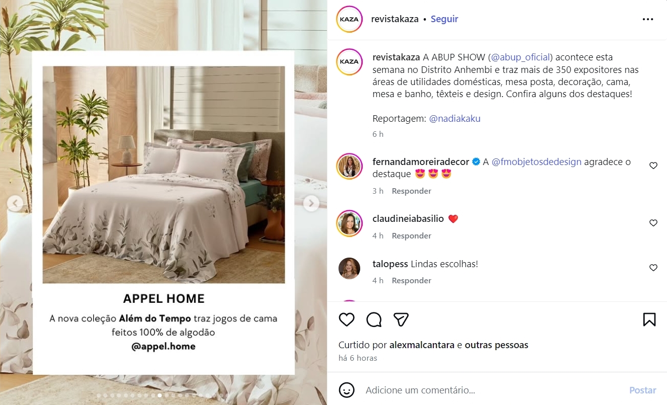The height and width of the screenshot is (405, 667).
Task: Share the post with the paper plane icon
Action: coord(401,319)
